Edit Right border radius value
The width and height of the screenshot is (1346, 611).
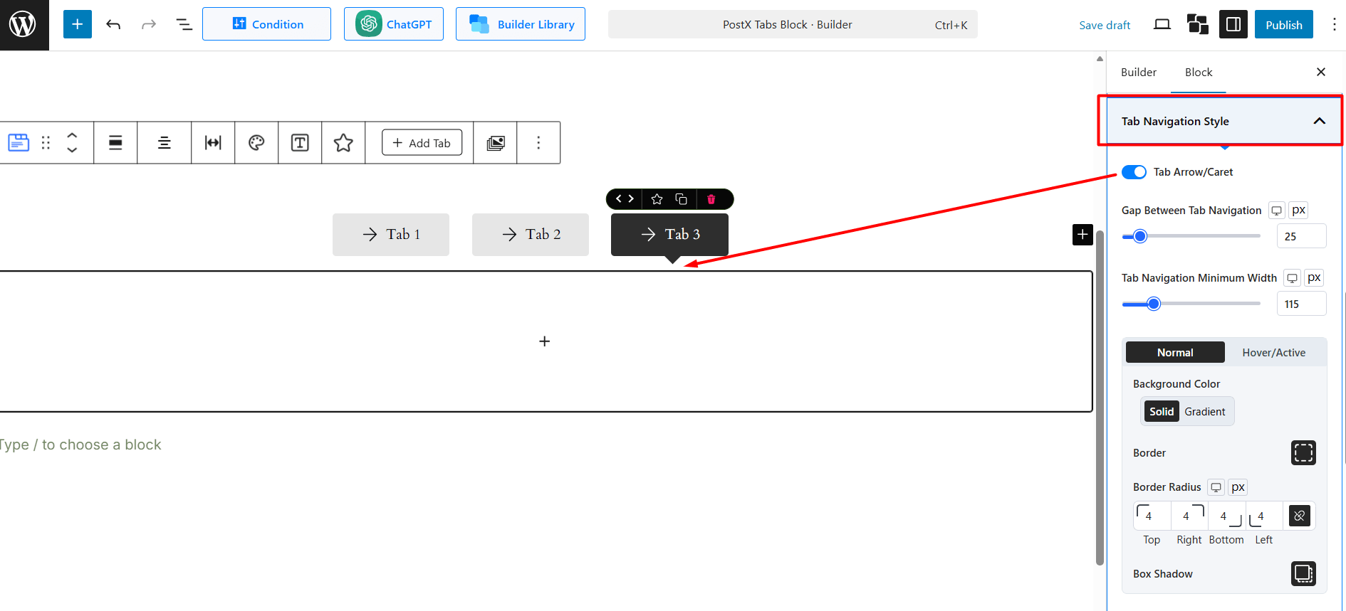pos(1189,516)
